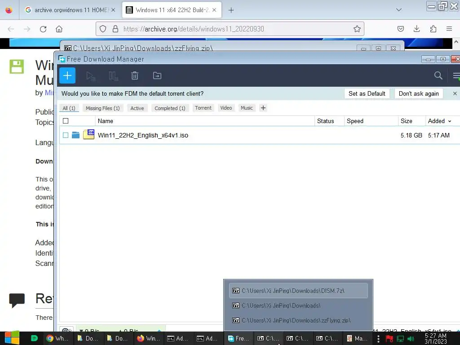460x345 pixels.
Task: Open Chrome from the taskbar
Action: point(57,338)
